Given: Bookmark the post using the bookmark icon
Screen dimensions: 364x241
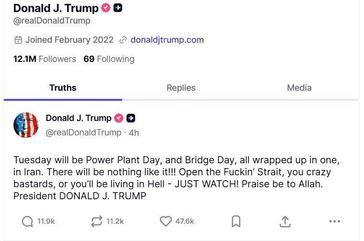Looking at the screenshot, I should pos(236,221).
